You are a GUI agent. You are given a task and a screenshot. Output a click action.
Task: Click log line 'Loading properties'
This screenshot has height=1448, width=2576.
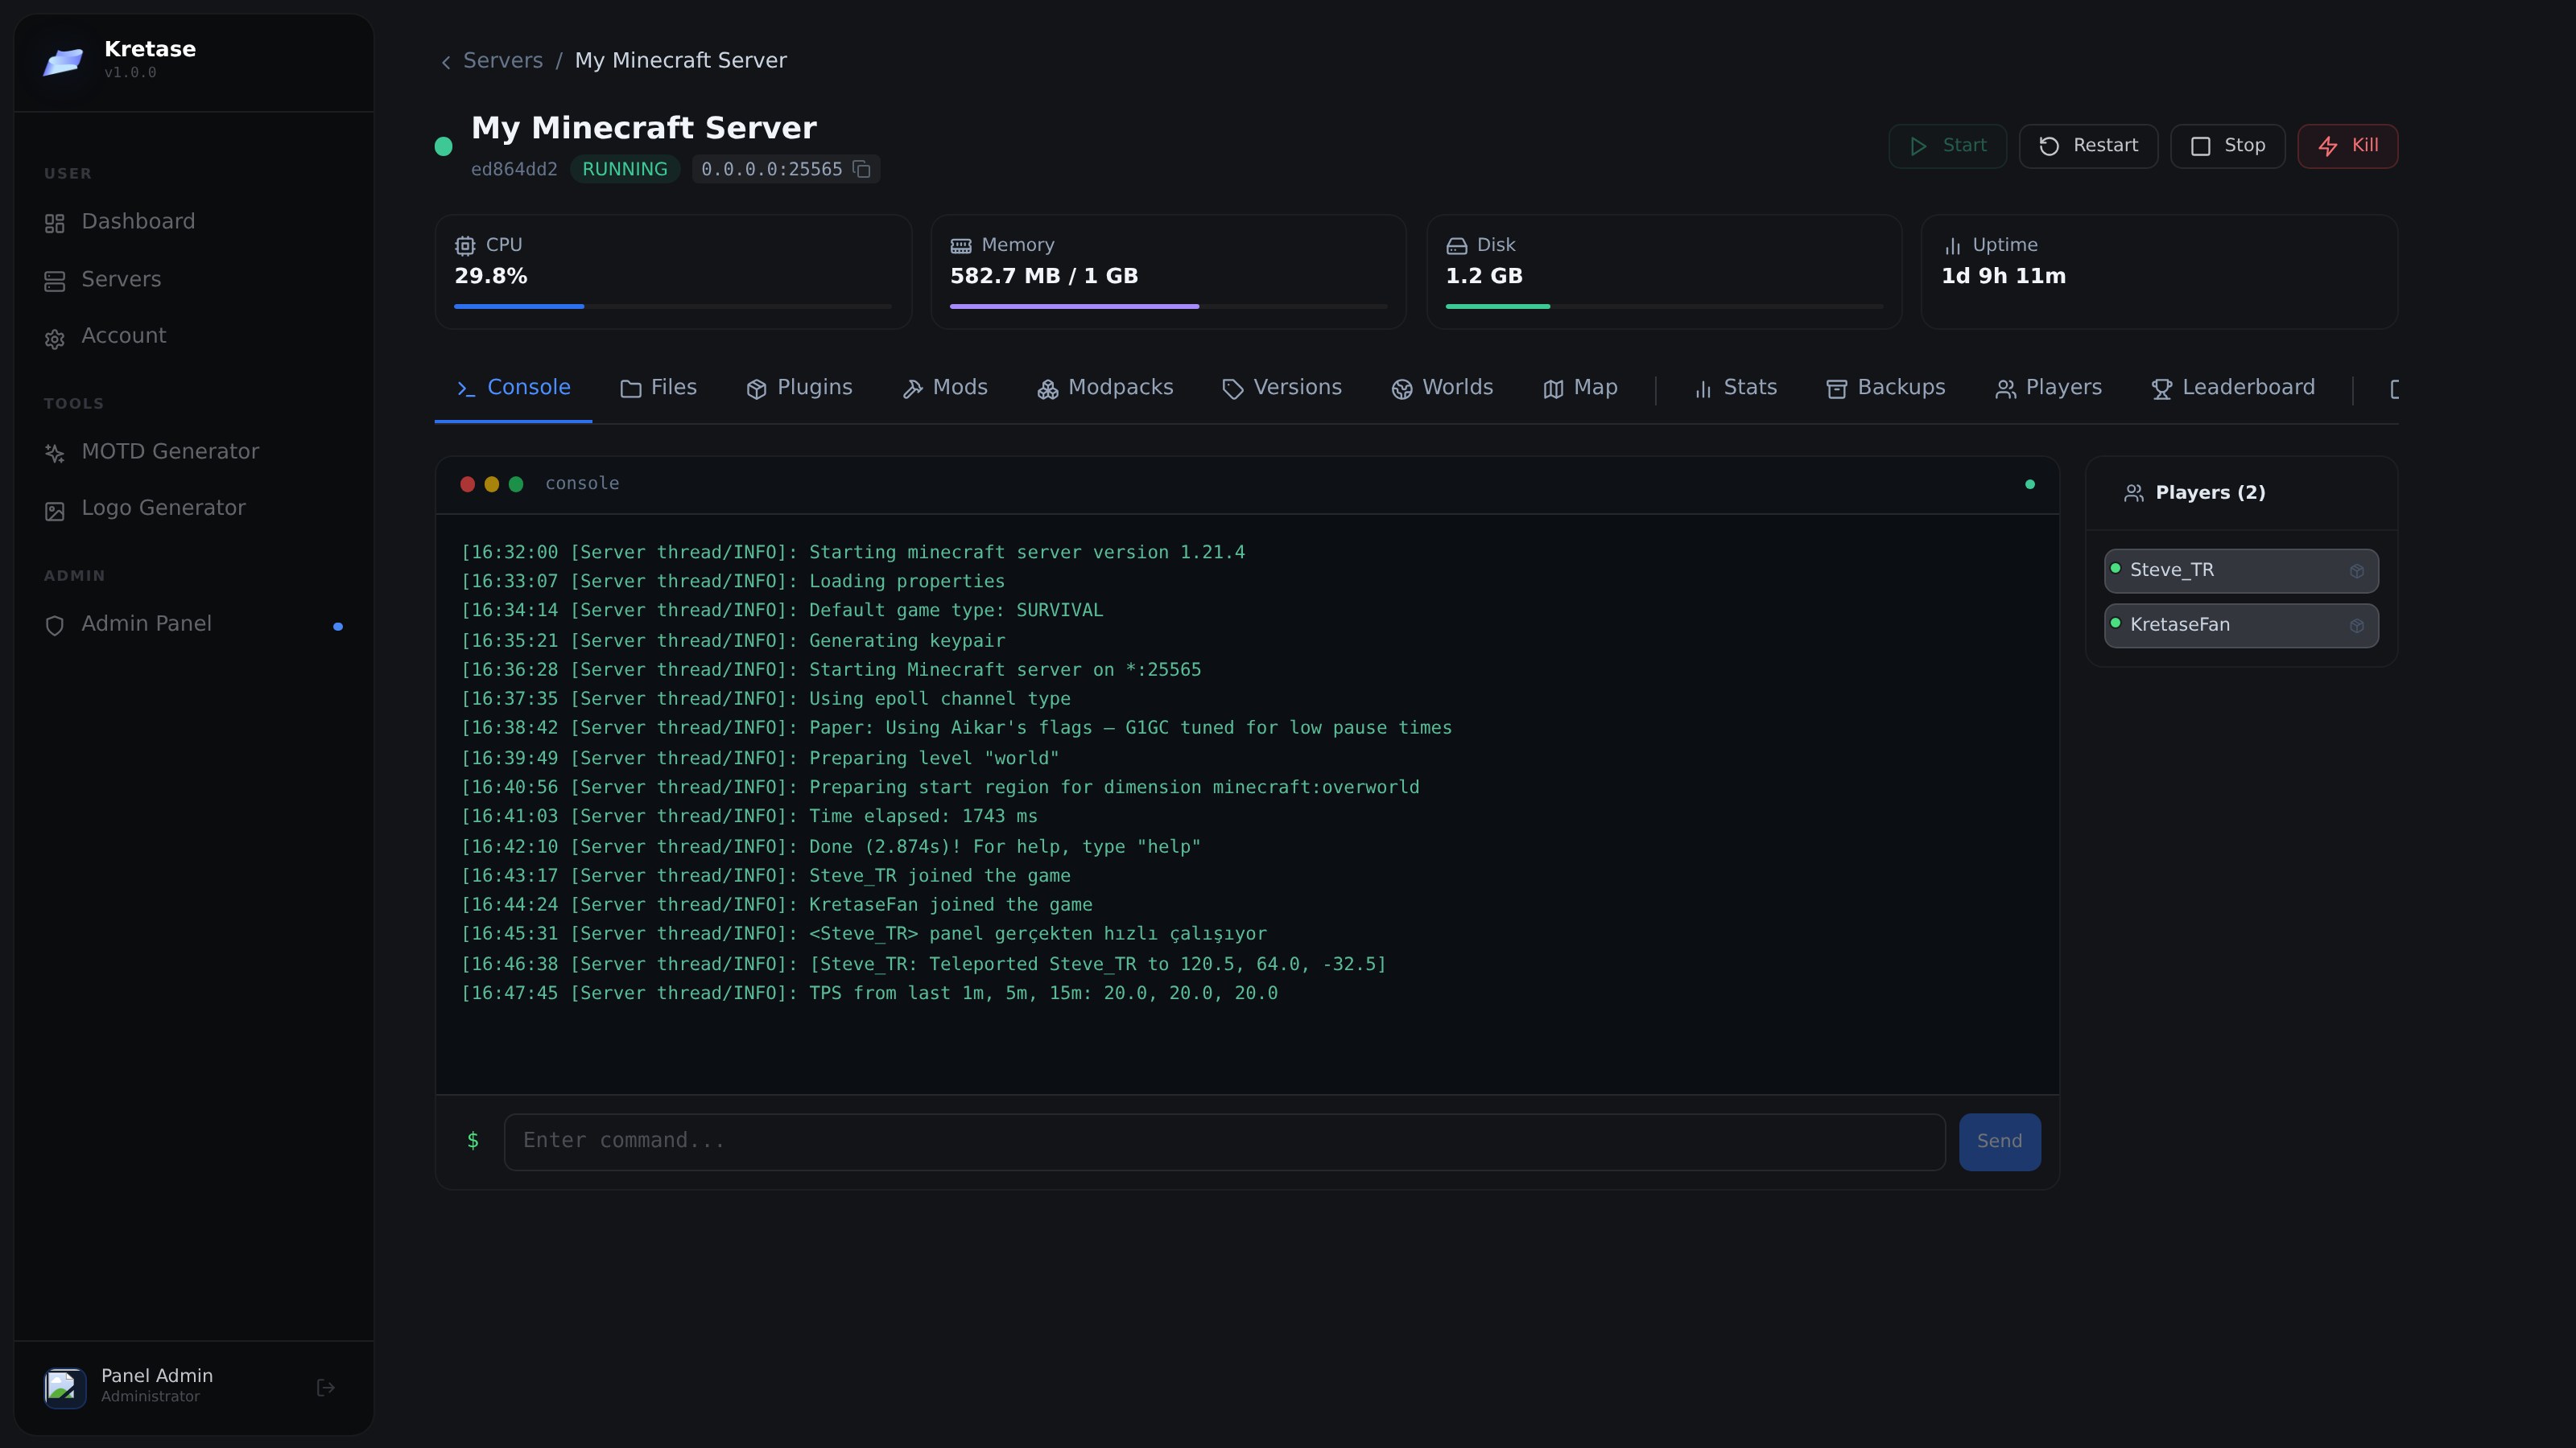(x=733, y=582)
